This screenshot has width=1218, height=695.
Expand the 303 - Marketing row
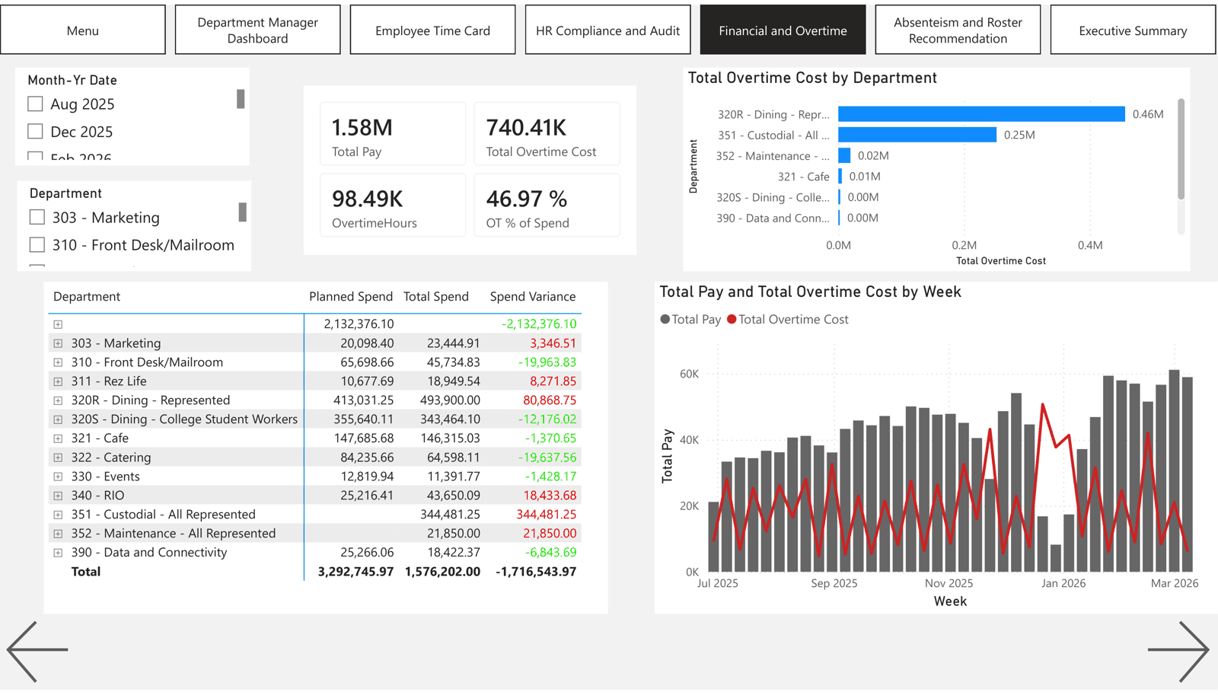(58, 343)
